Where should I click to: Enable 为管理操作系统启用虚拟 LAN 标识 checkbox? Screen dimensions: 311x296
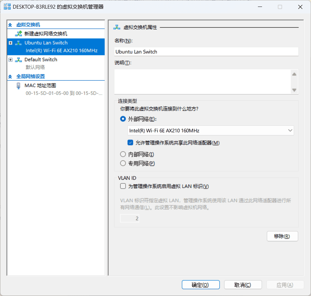pos(123,186)
